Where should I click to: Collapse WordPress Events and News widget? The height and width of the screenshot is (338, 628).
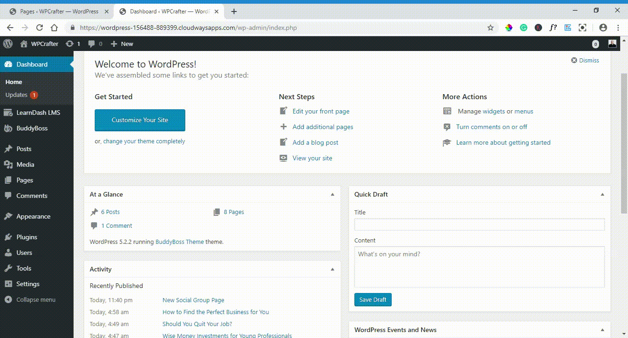click(x=602, y=330)
